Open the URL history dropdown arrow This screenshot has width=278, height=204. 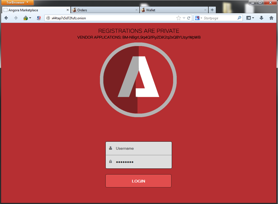point(184,18)
